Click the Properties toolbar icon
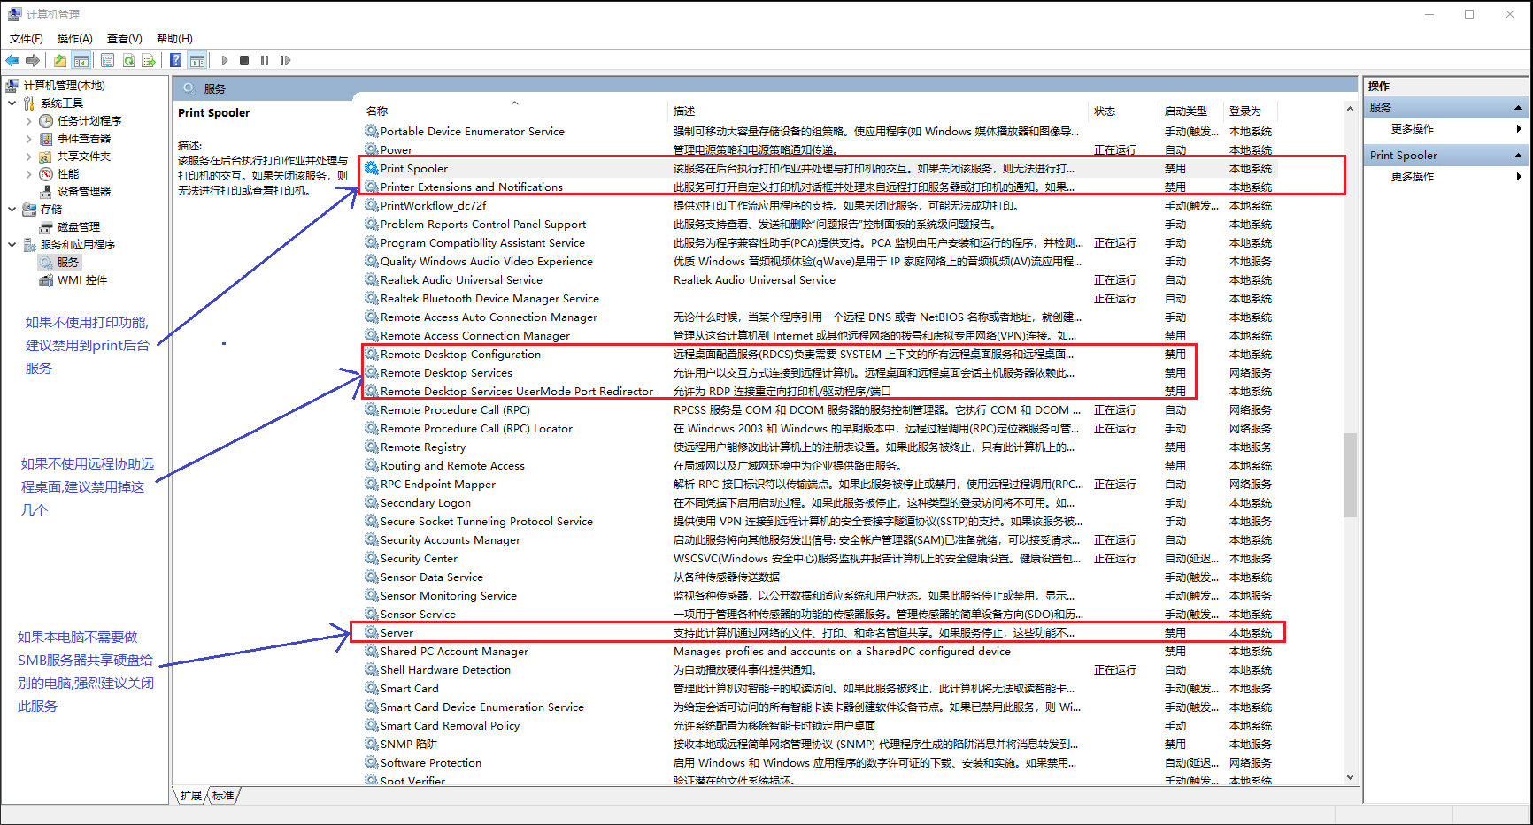This screenshot has height=825, width=1533. coord(107,60)
